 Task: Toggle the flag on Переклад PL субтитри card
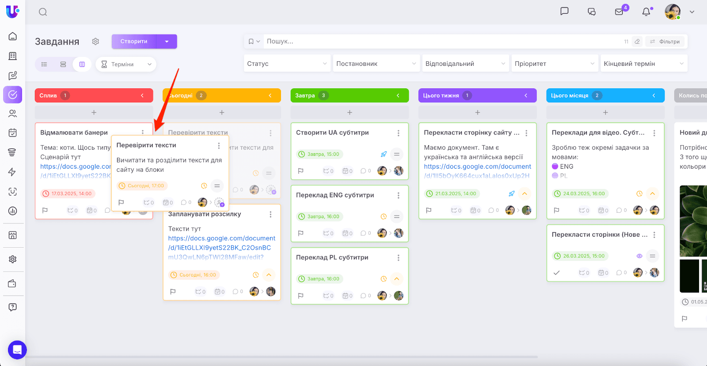[x=300, y=296]
